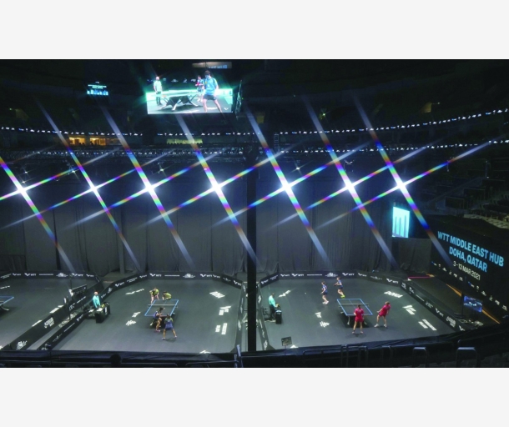Click the seated umpire at the left court
Screen dimensions: 509x427
(96, 299)
